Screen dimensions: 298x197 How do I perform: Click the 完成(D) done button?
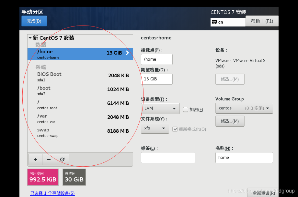point(34,21)
